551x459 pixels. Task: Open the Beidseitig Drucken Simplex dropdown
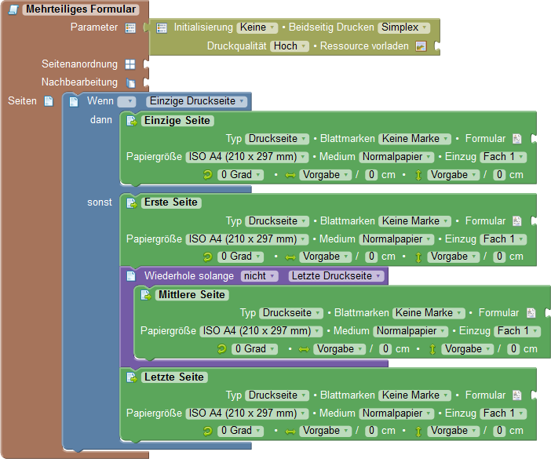pyautogui.click(x=404, y=27)
